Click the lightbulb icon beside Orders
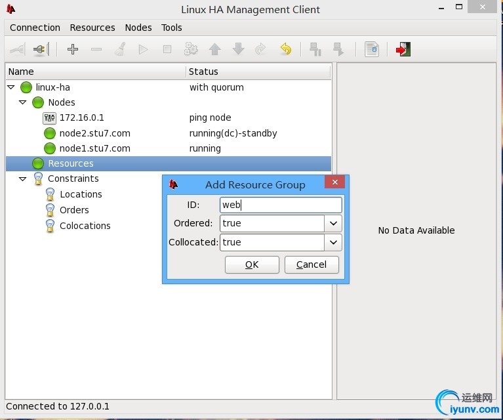The image size is (503, 420). click(x=50, y=210)
